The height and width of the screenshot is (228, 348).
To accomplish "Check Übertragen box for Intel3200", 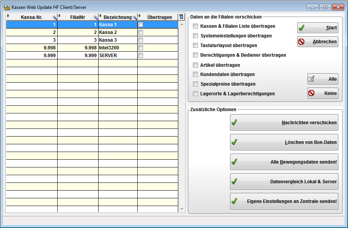I will 140,48.
